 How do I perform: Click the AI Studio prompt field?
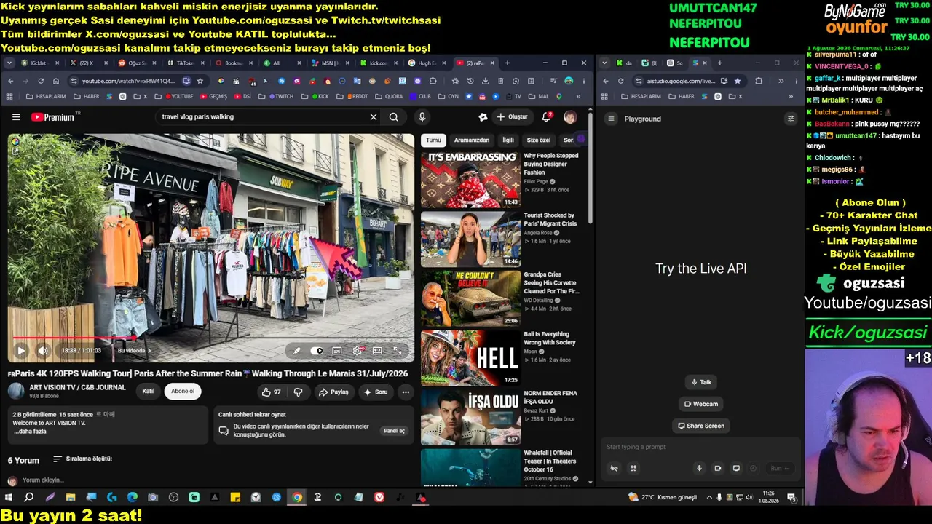[699, 447]
